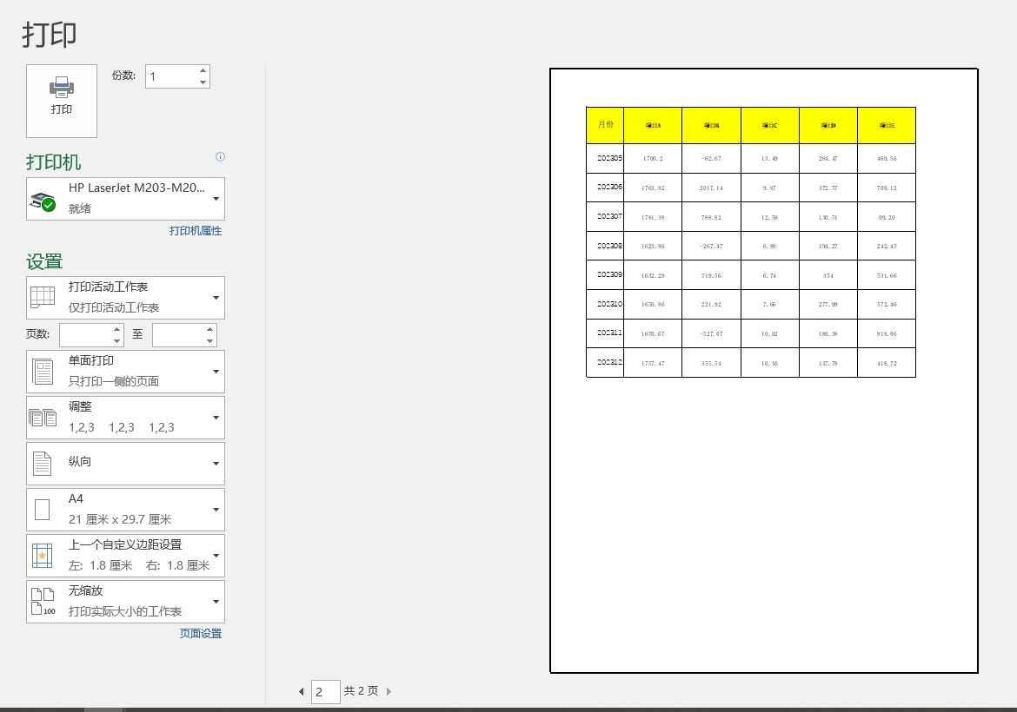The image size is (1017, 712).
Task: Open the custom margins dropdown
Action: (126, 556)
